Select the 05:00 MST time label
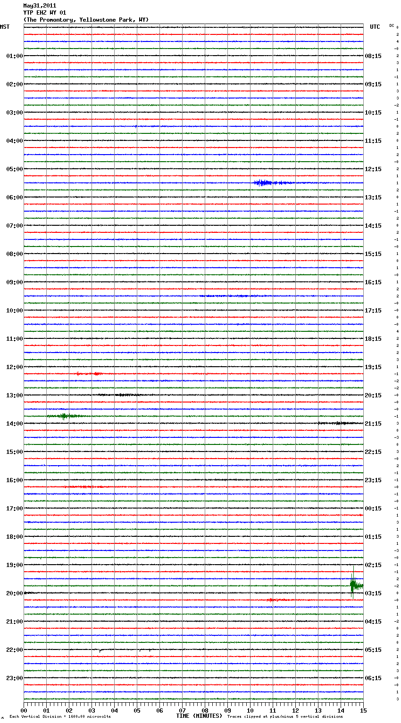The height and width of the screenshot is (723, 401). click(x=15, y=169)
